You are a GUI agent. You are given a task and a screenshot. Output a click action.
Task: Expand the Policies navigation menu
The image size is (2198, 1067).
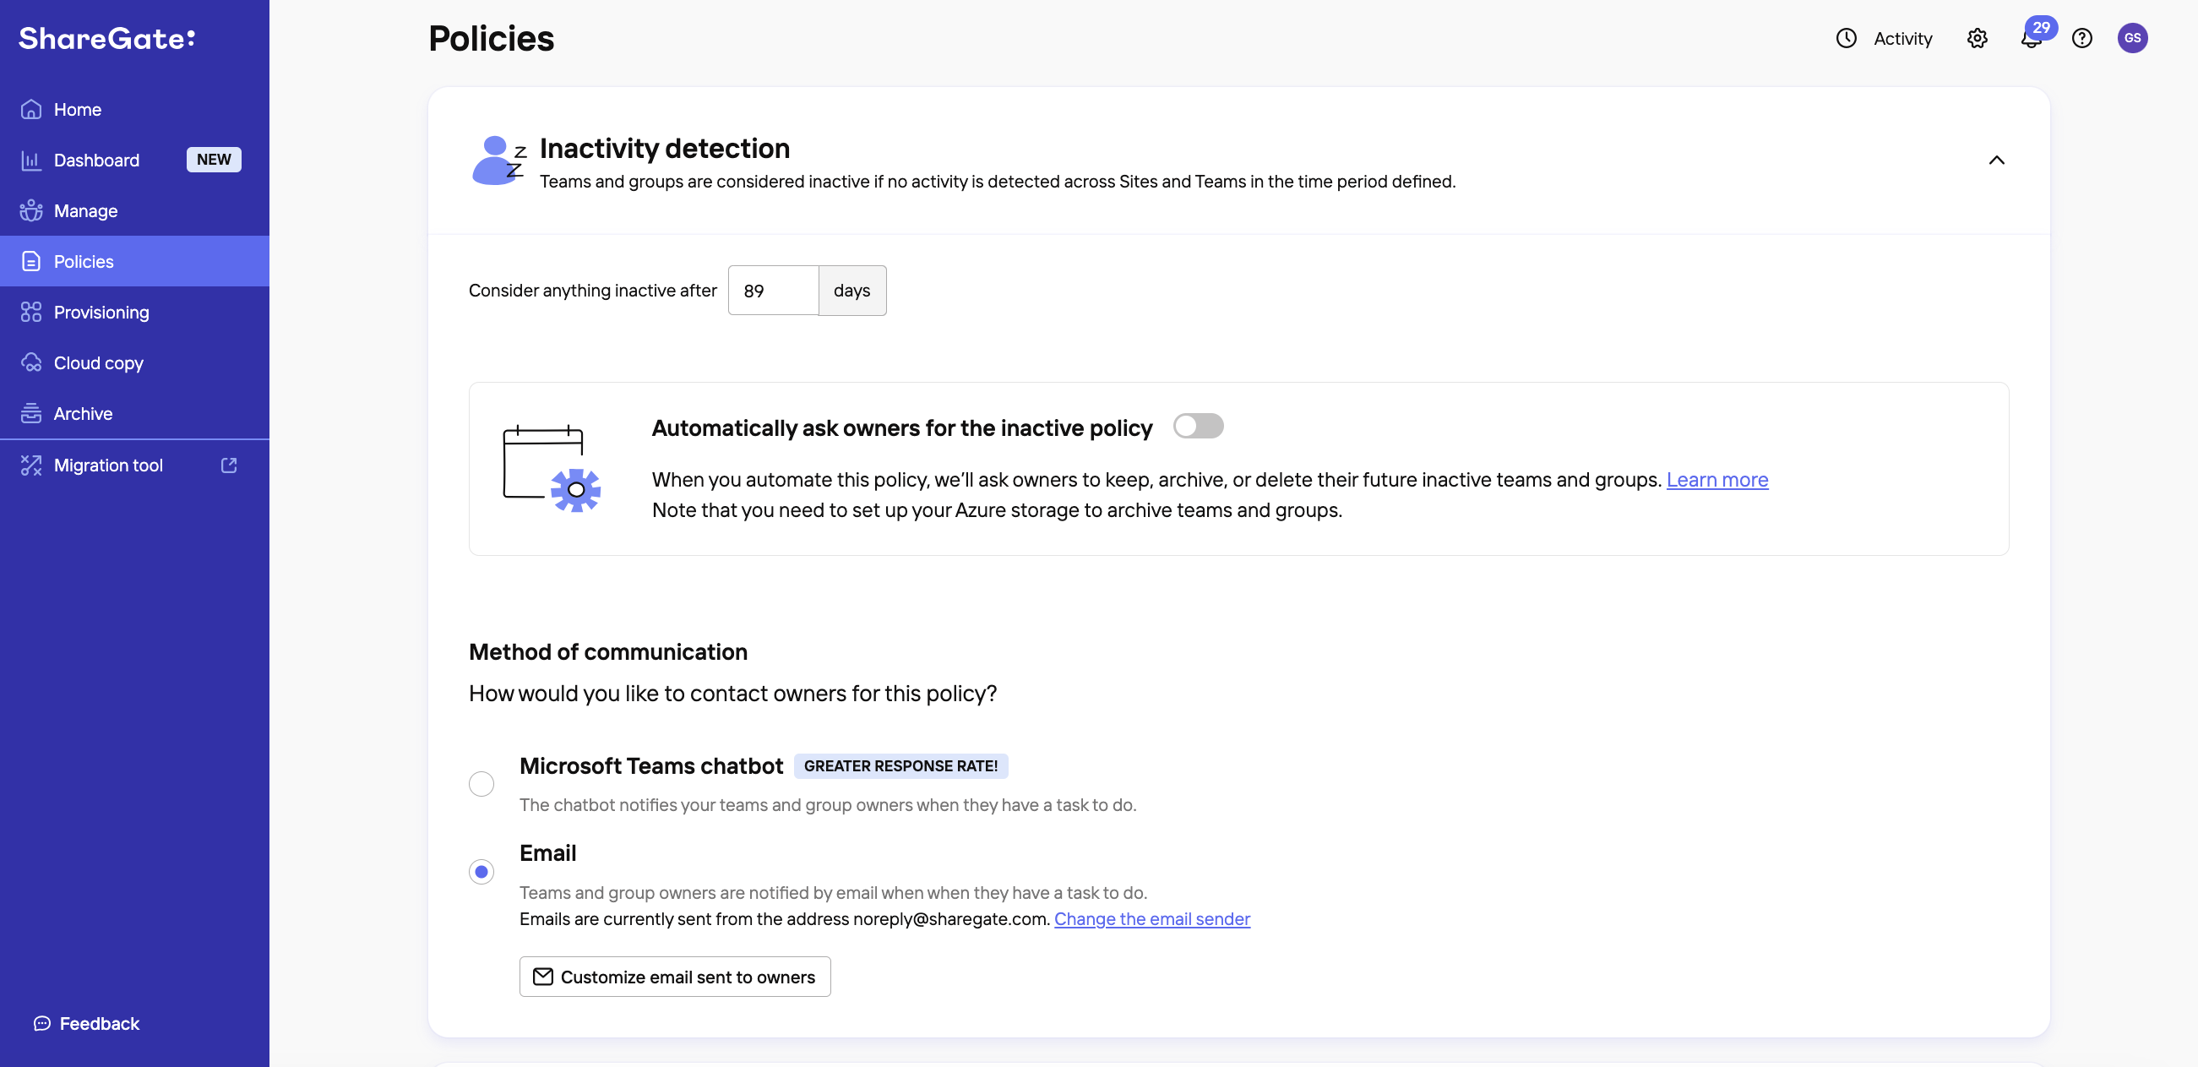(134, 261)
